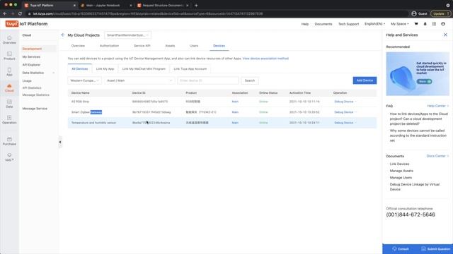Viewport: 453px width, 254px height.
Task: Open Help in top navigation
Action: click(305, 24)
